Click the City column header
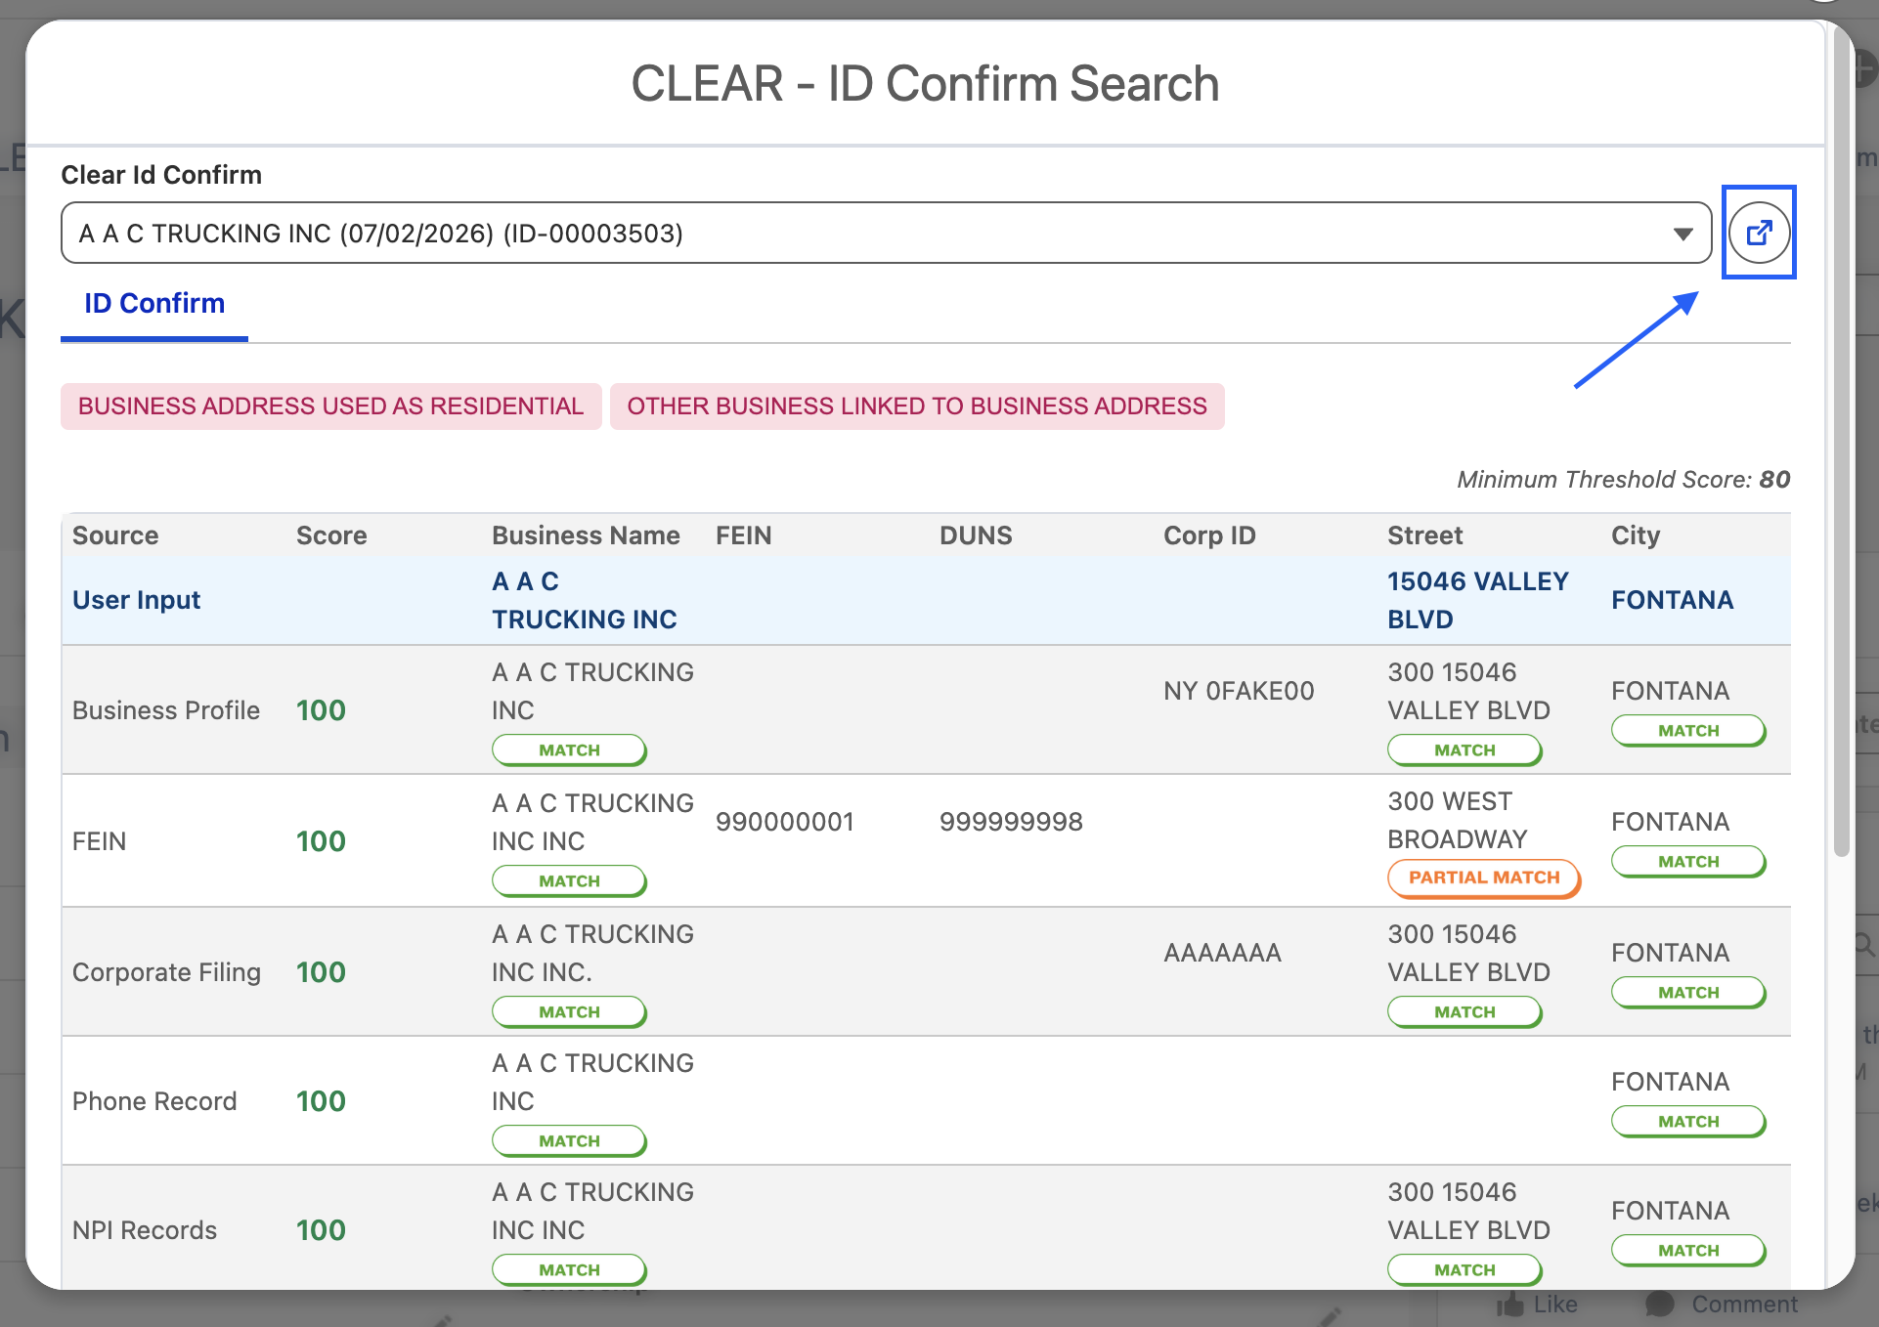The height and width of the screenshot is (1327, 1879). [1636, 535]
